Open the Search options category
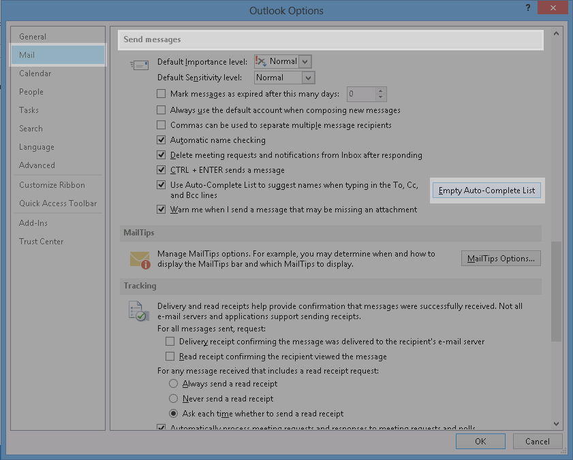 [58, 129]
